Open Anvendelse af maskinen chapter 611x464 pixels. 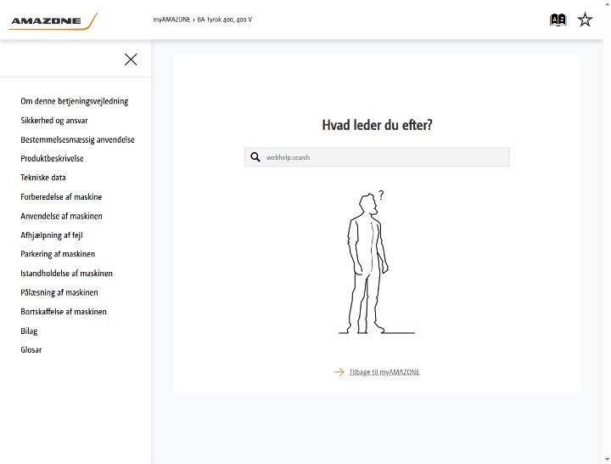[x=62, y=216]
